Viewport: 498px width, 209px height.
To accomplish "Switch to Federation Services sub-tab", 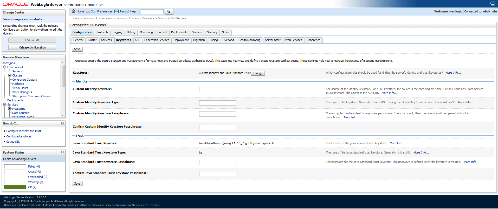I will (x=157, y=40).
